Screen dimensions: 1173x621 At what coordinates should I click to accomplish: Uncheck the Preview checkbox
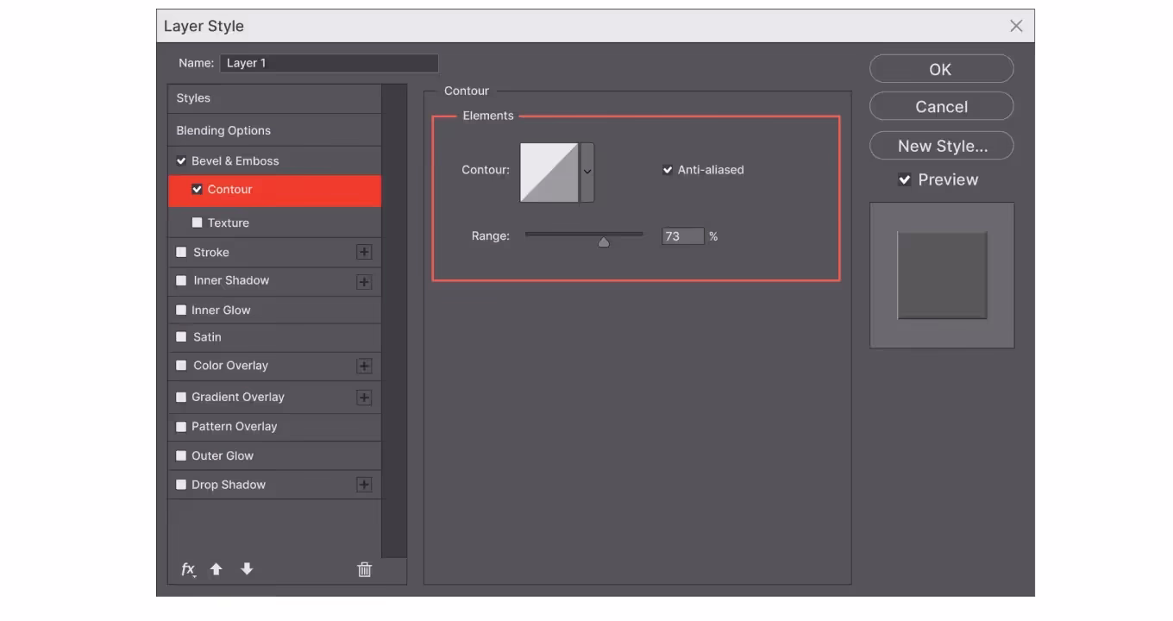904,179
